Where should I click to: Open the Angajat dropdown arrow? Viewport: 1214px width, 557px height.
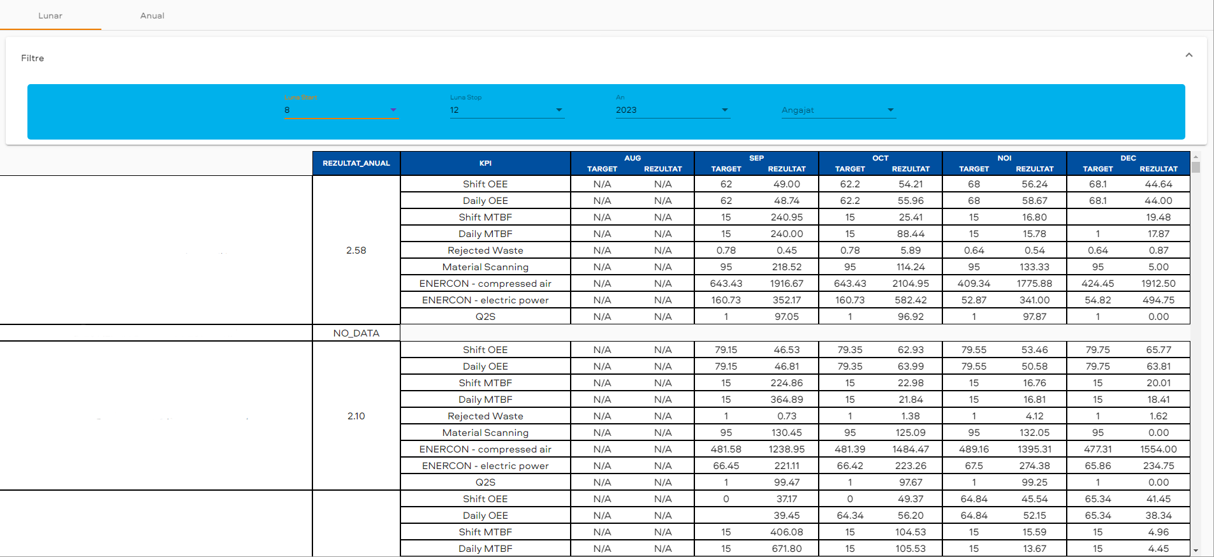pos(891,110)
